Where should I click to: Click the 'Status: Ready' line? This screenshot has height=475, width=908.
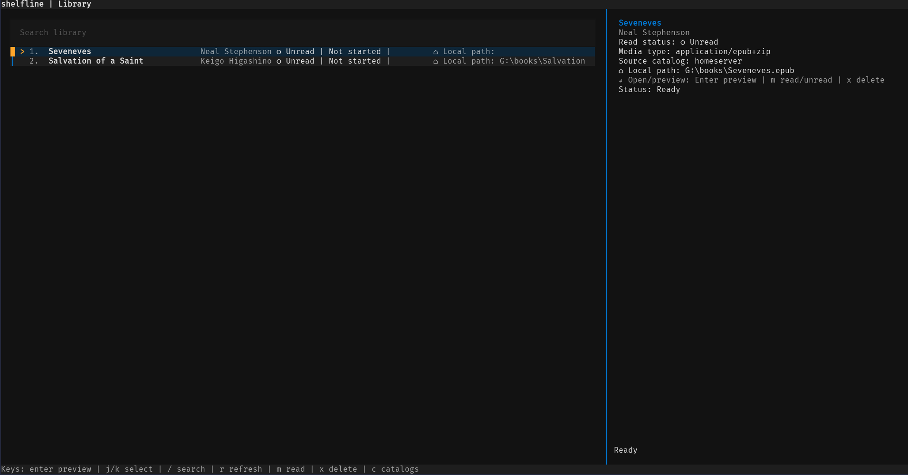tap(650, 89)
